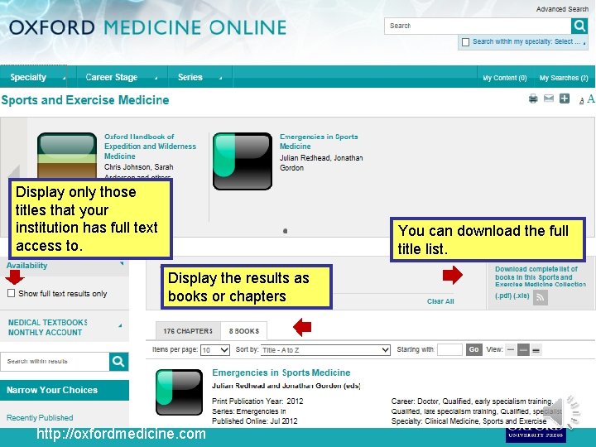
Task: Decrease text size with small A
Action: point(581,101)
